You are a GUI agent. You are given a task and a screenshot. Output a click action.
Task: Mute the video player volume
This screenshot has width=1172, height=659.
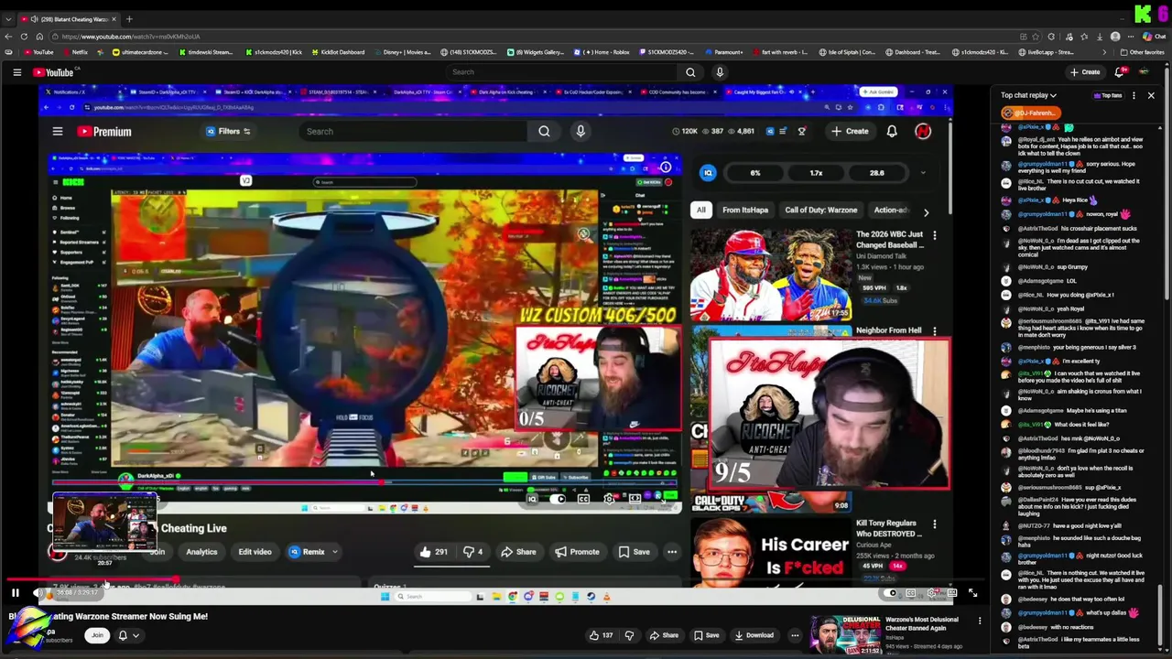pos(38,593)
